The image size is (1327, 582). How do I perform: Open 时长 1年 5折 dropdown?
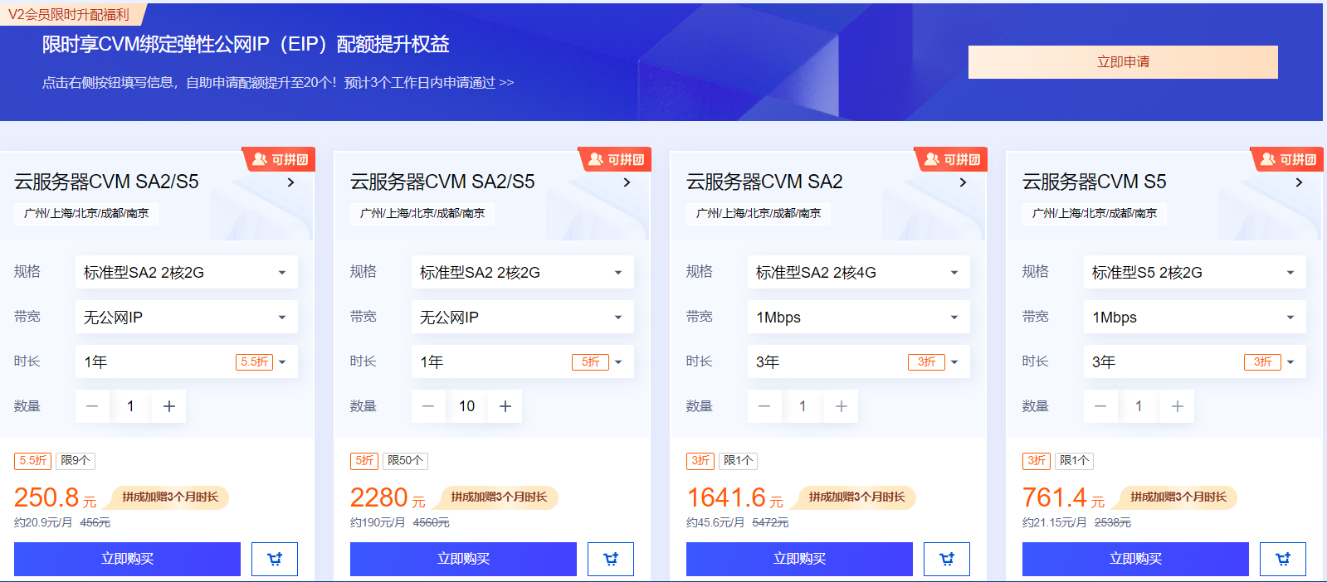[x=522, y=361]
